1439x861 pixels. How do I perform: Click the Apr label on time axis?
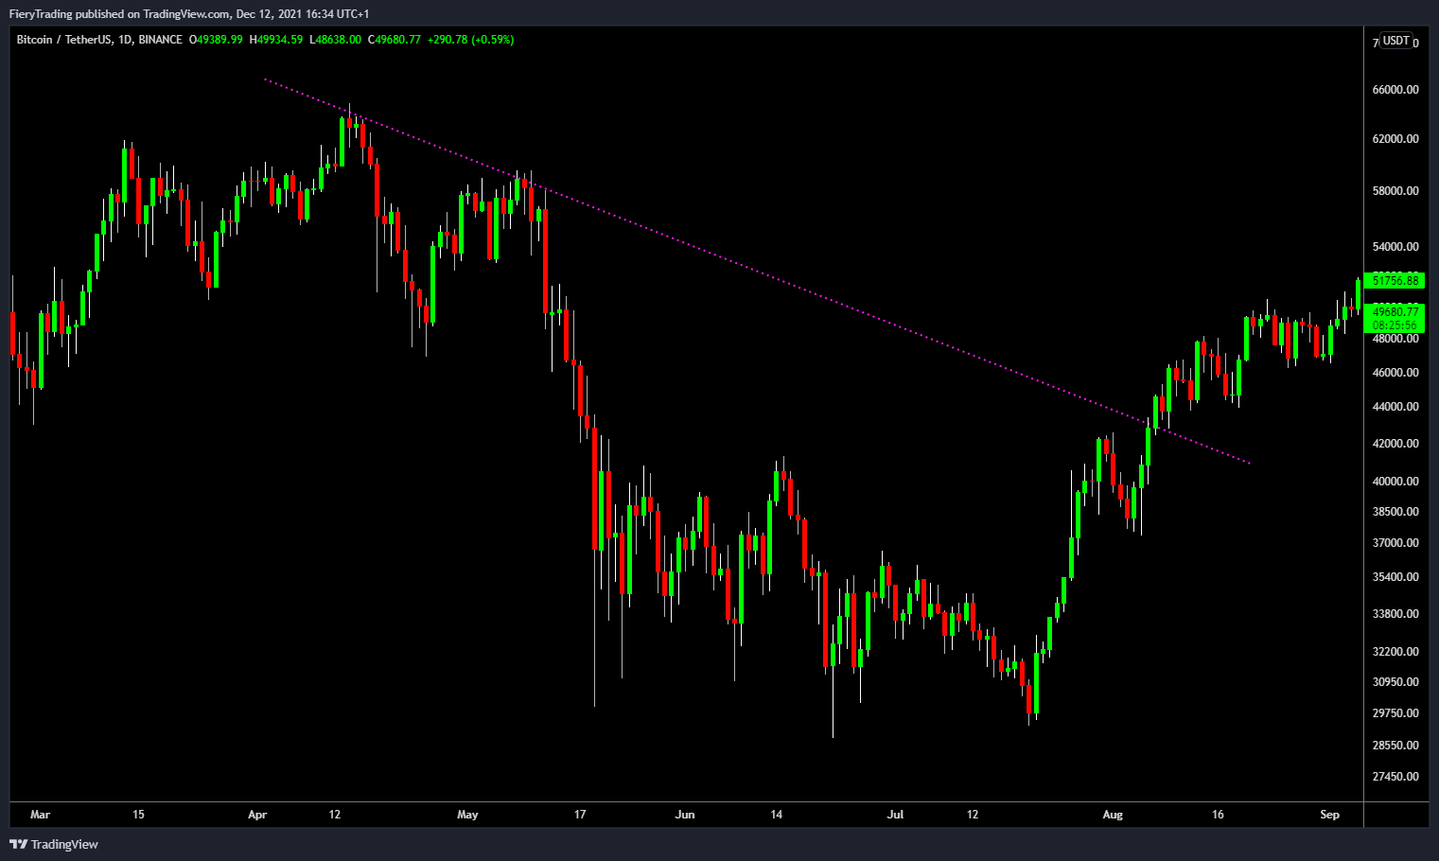[x=257, y=814]
